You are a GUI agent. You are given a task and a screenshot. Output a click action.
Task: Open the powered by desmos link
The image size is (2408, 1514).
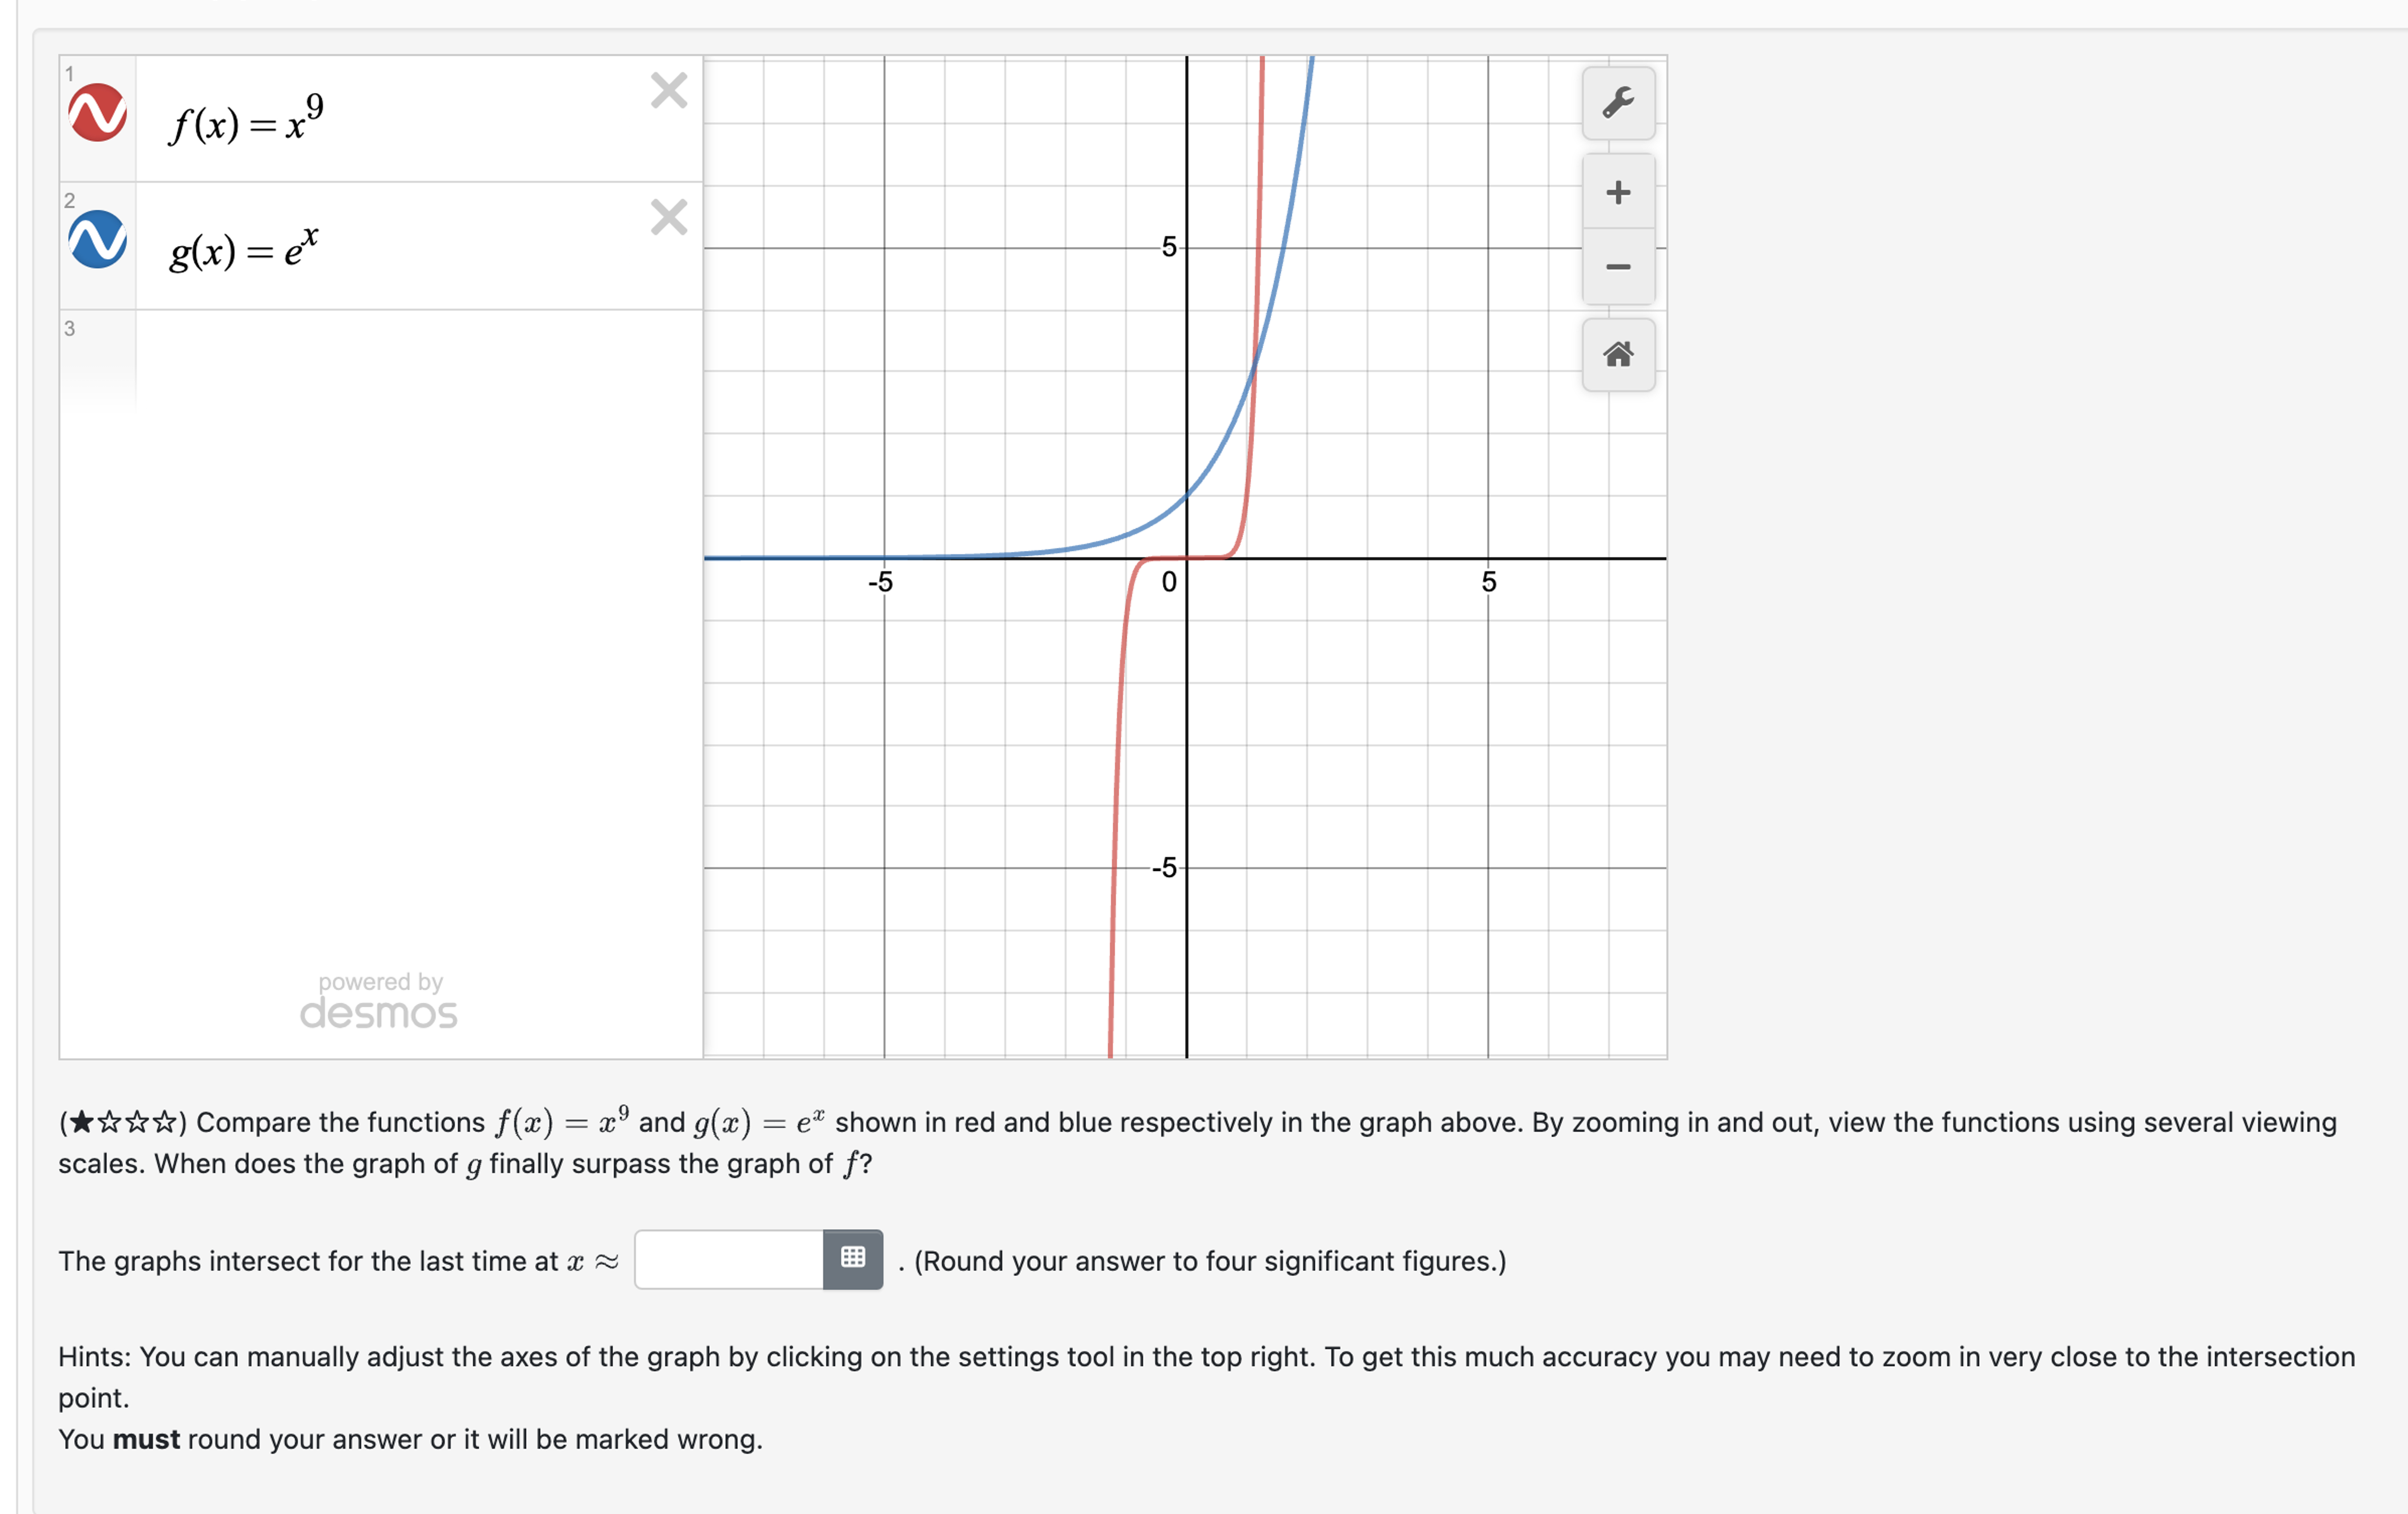tap(379, 1001)
